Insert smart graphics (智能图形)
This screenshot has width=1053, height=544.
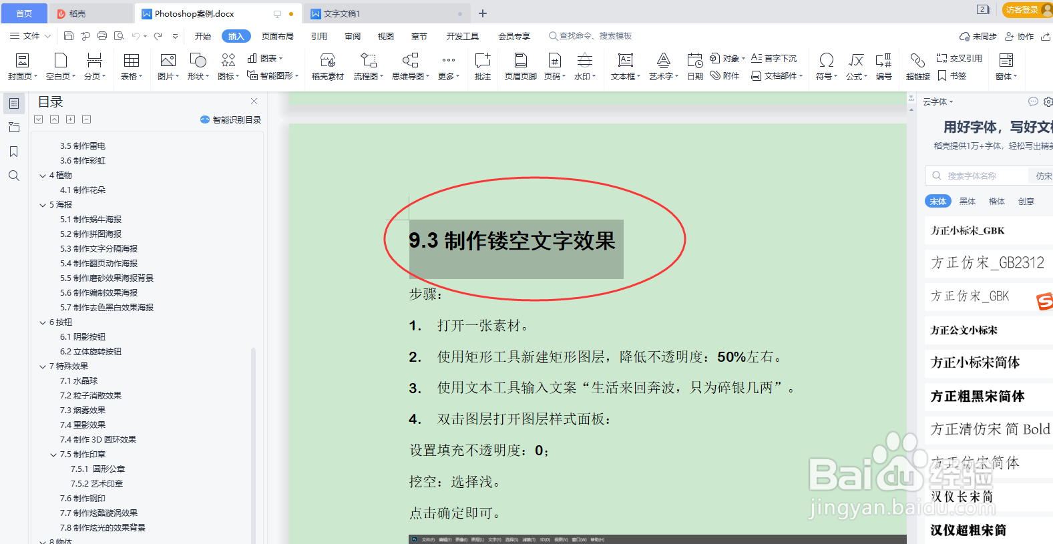coord(272,75)
